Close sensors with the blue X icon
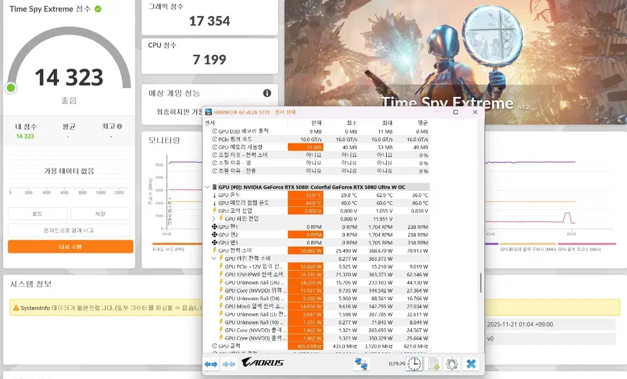The width and height of the screenshot is (627, 379). tap(471, 363)
